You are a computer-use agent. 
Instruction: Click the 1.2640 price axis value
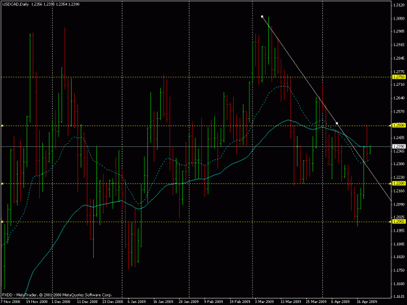click(x=399, y=98)
